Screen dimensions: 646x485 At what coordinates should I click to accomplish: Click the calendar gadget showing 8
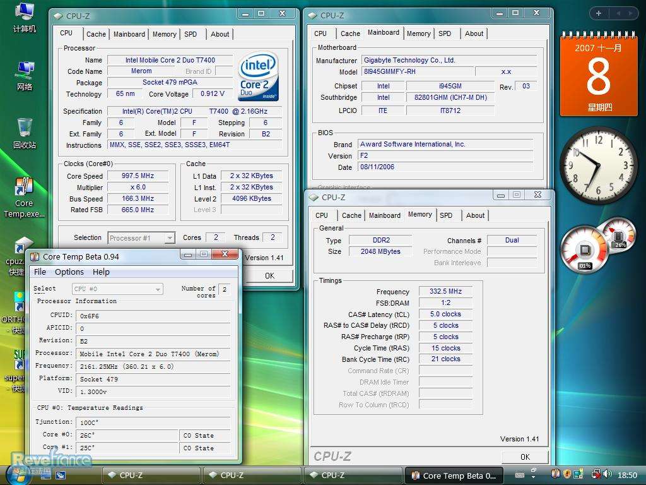pyautogui.click(x=598, y=75)
